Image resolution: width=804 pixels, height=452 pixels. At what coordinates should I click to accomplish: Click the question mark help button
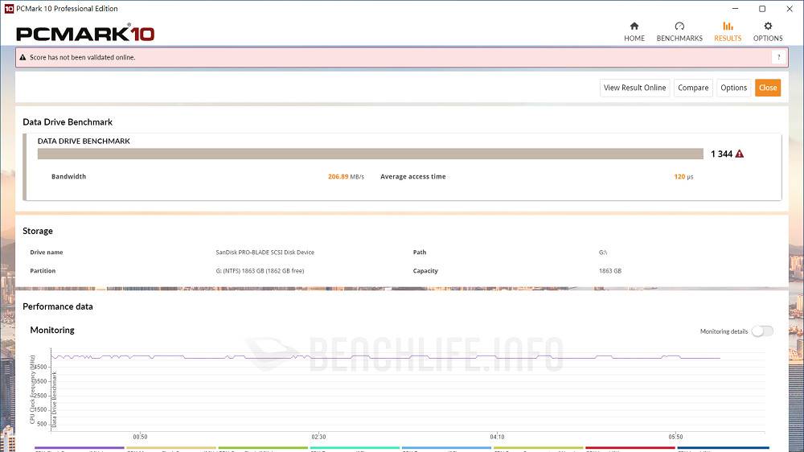pyautogui.click(x=777, y=57)
